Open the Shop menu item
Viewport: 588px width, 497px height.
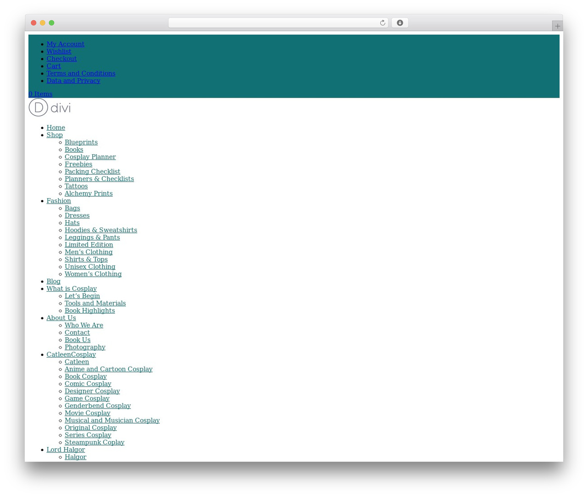pos(55,135)
